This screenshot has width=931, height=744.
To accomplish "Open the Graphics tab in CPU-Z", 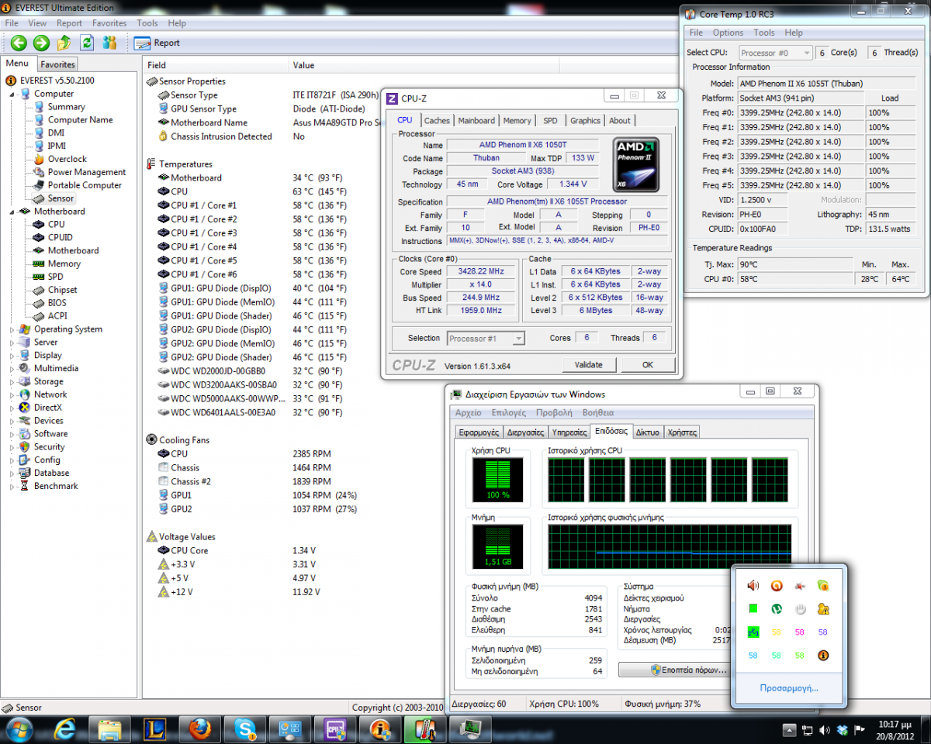I will 585,120.
